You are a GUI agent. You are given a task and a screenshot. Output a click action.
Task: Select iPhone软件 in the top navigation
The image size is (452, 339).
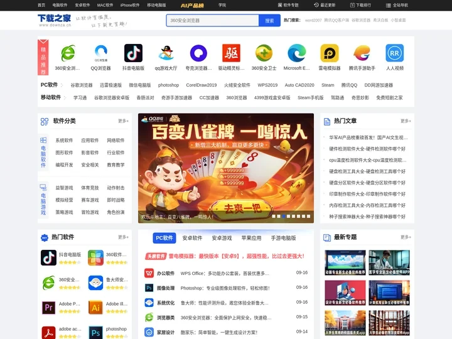point(130,5)
